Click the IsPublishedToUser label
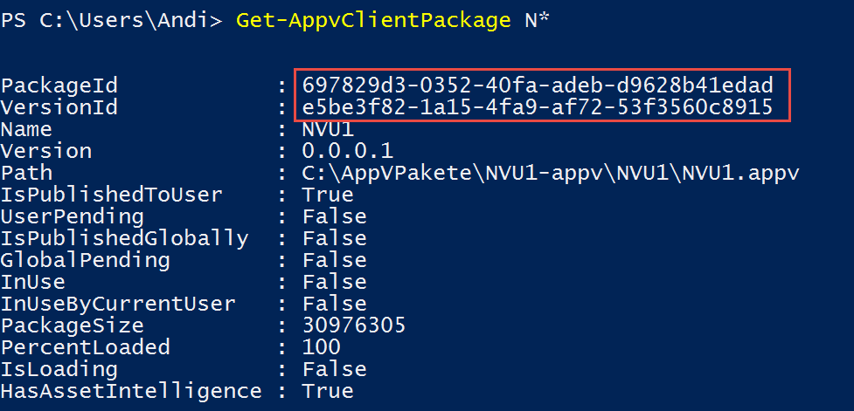 coord(111,194)
